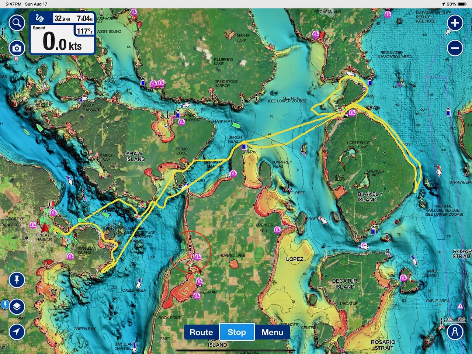Tap the 32.9 NM distance readout
Screen dimensions: 472x354
click(62, 18)
